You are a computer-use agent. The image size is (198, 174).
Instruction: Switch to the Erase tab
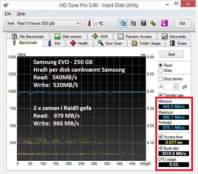pos(178,43)
